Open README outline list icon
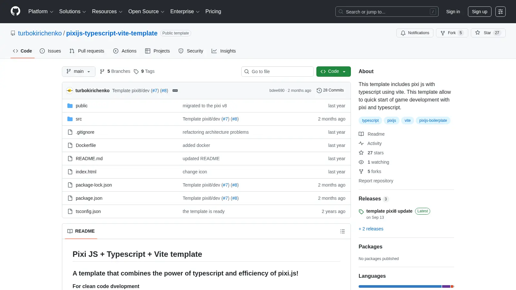 click(x=342, y=231)
